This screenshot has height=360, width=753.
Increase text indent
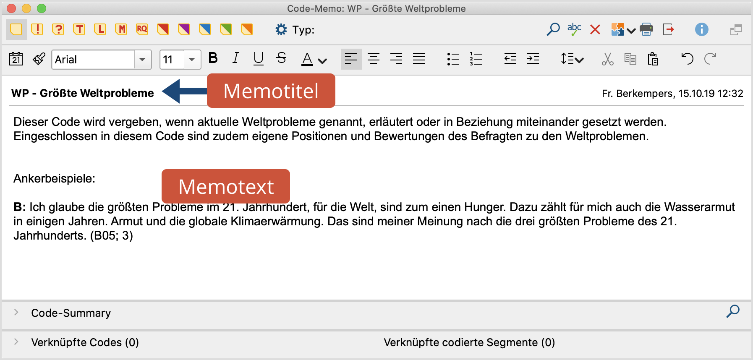tap(533, 59)
